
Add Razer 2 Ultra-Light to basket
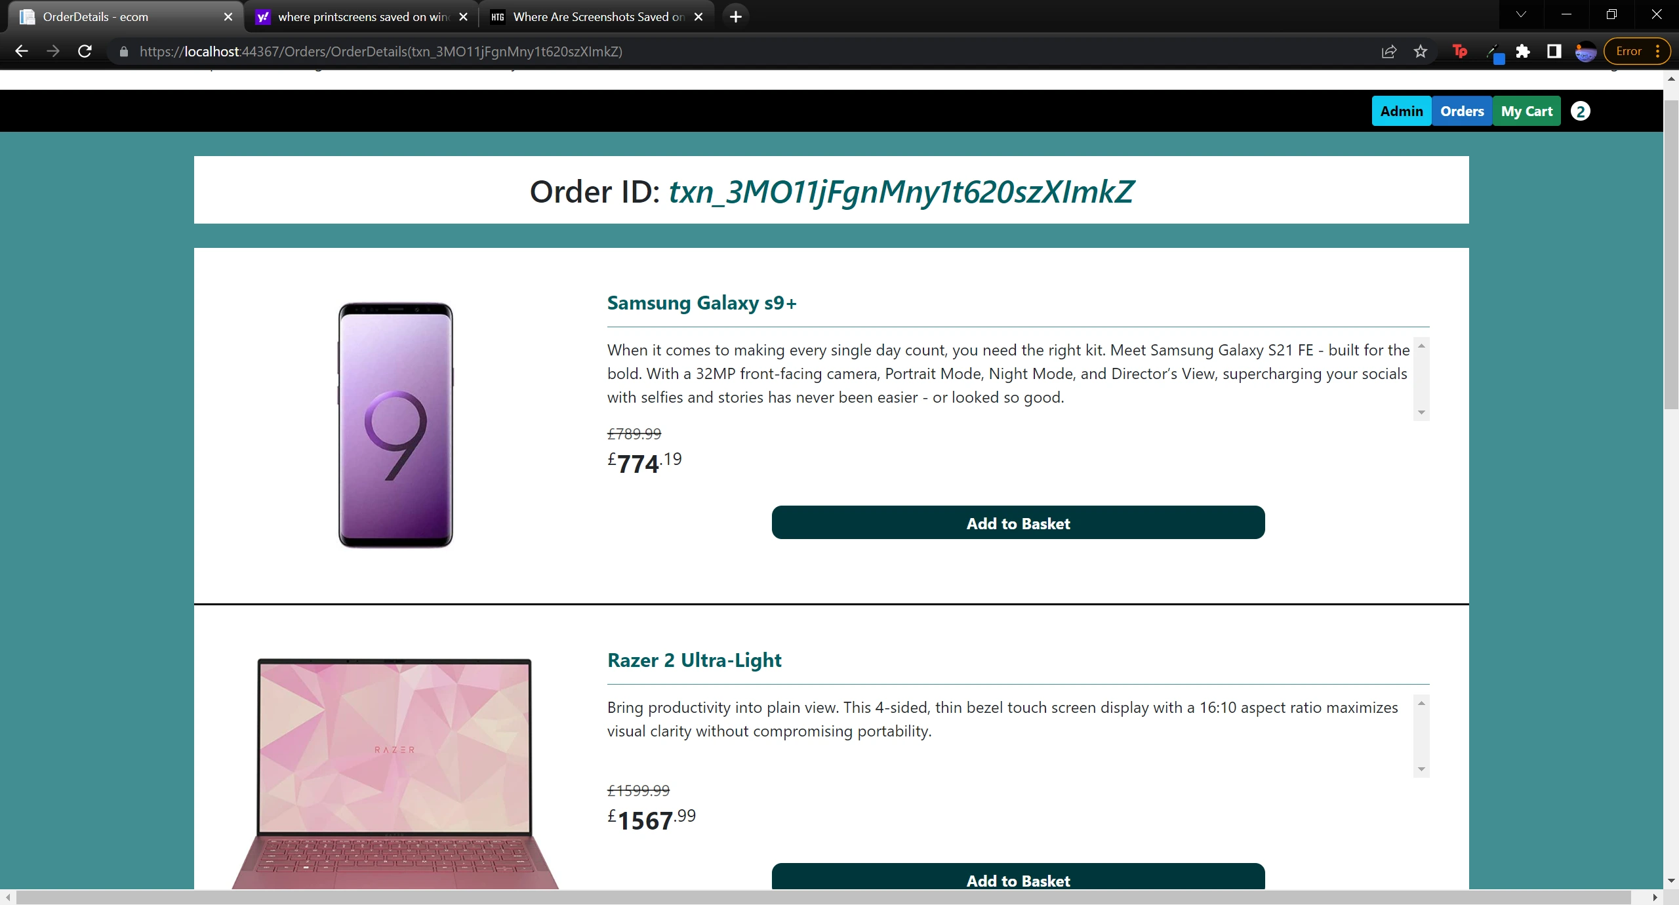[x=1017, y=880]
